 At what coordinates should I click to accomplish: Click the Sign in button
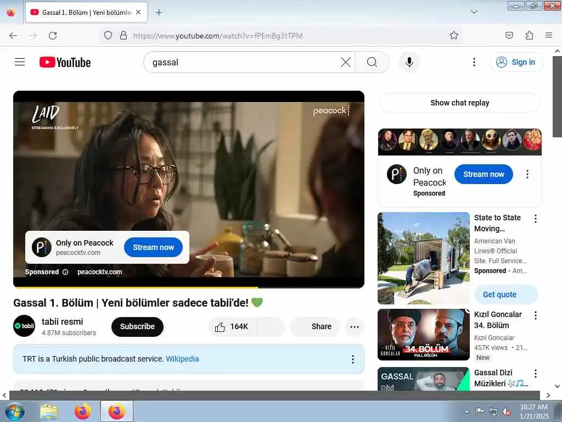coord(516,62)
